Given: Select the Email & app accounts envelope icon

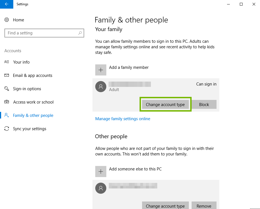Looking at the screenshot, I should [7, 75].
